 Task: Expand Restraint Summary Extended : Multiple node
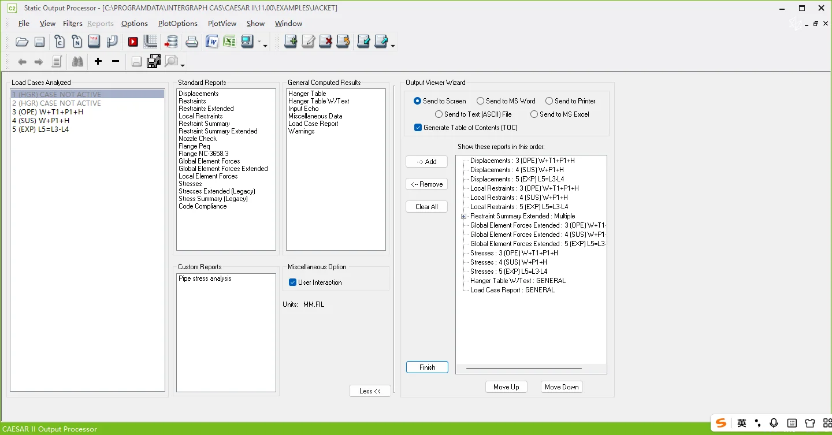click(464, 216)
